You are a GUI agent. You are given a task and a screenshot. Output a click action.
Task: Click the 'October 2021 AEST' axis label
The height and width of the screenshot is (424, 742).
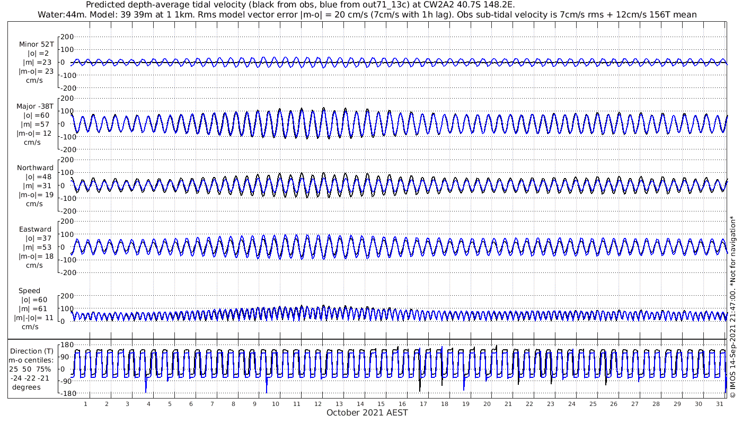coord(367,413)
